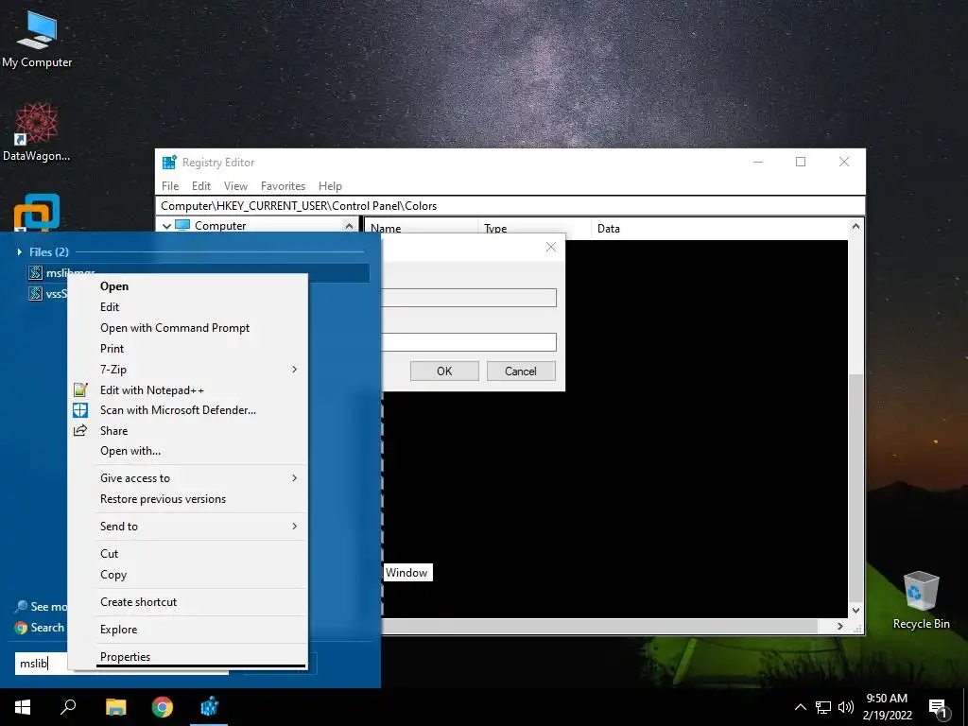Close the edit string dialog
Viewport: 968px width, 726px height.
(x=551, y=247)
